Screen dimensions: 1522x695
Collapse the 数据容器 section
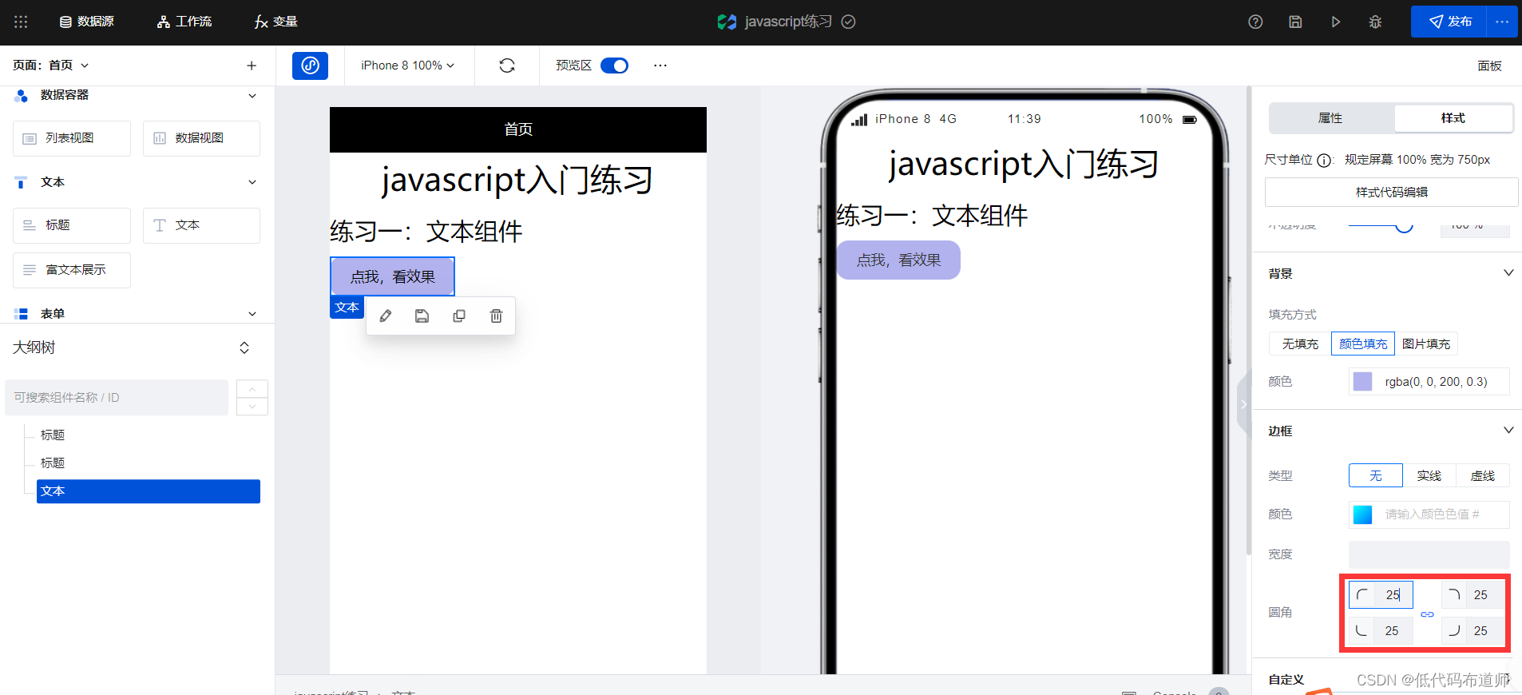tap(252, 96)
